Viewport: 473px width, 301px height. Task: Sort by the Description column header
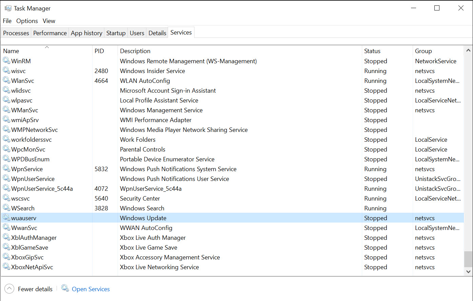240,51
